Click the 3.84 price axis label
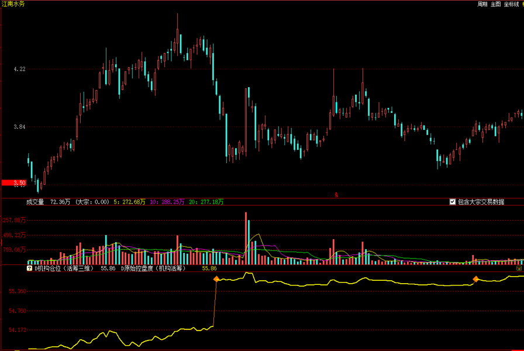The width and height of the screenshot is (524, 351). (x=19, y=127)
